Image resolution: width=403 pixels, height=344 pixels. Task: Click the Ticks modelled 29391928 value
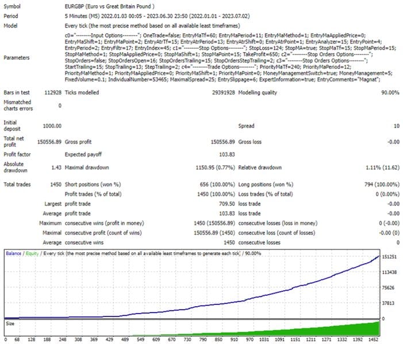click(224, 92)
